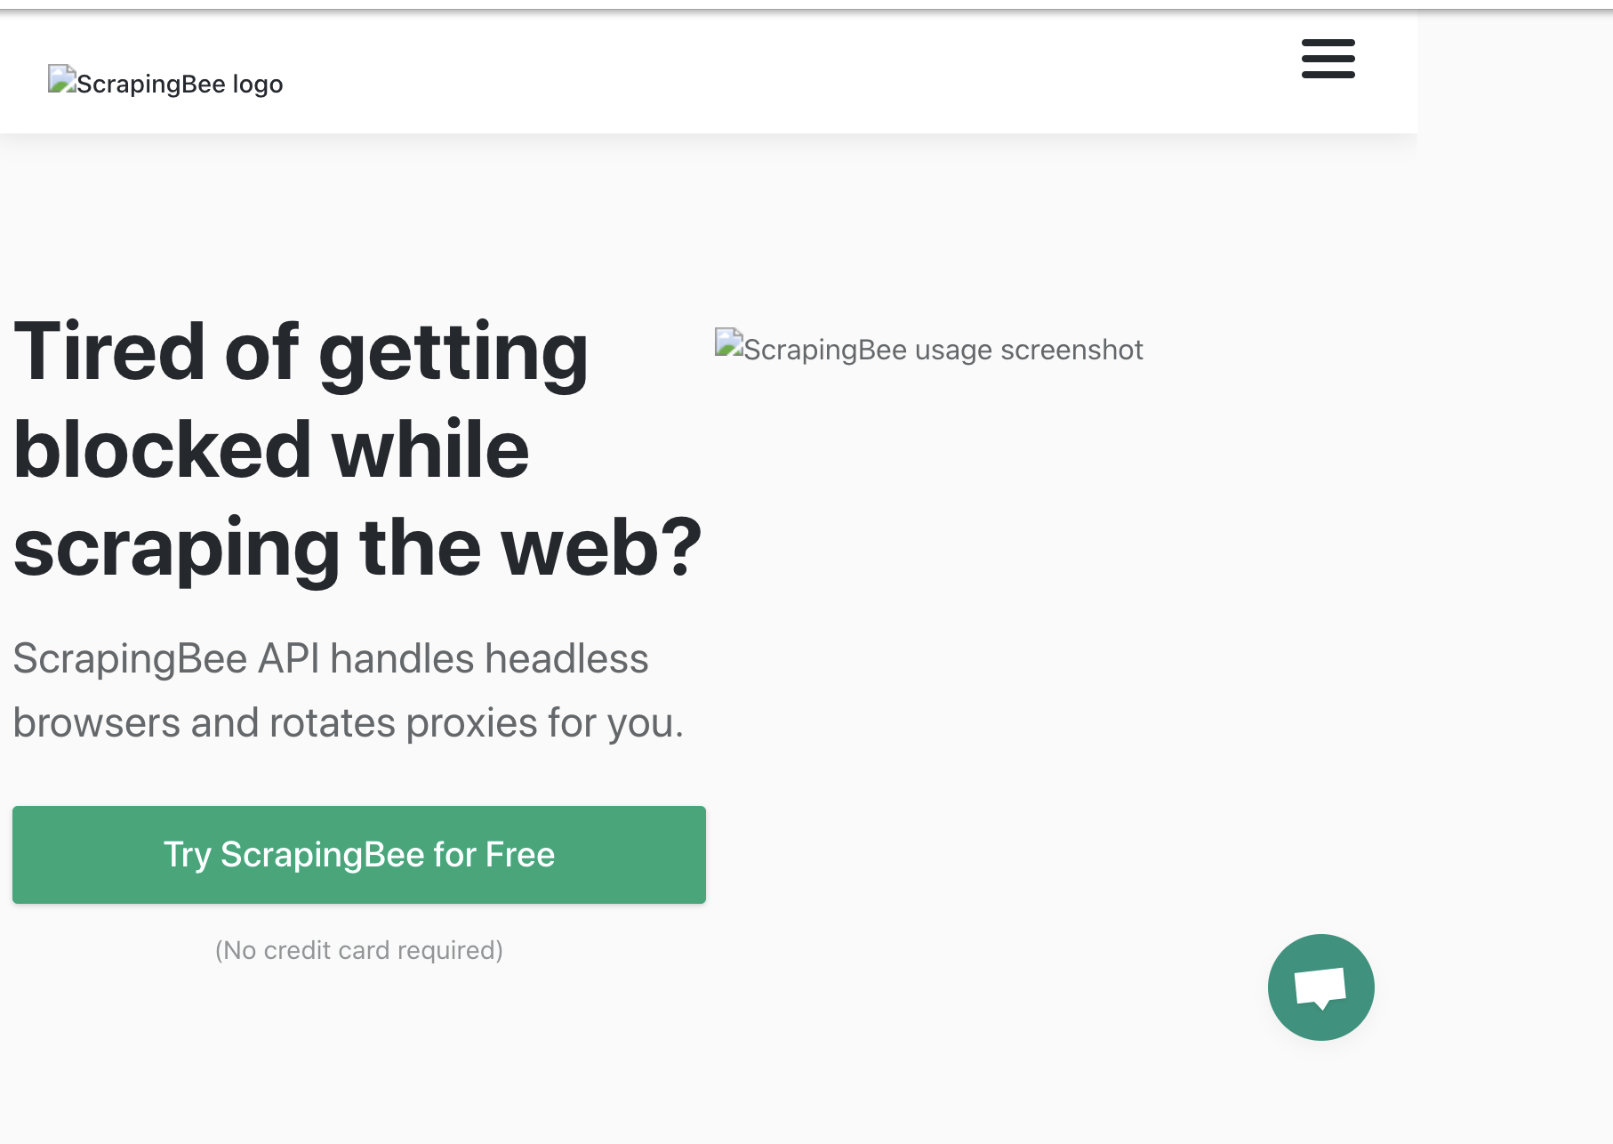Click the '(No credit card required)' text

tap(357, 949)
